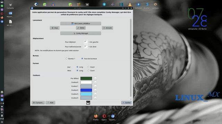This screenshot has width=222, height=124.
Task: Click the blue Couleur2 color swatch
Action: (x=86, y=90)
